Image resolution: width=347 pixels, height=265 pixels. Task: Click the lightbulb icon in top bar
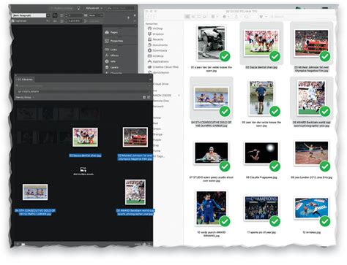pyautogui.click(x=78, y=8)
